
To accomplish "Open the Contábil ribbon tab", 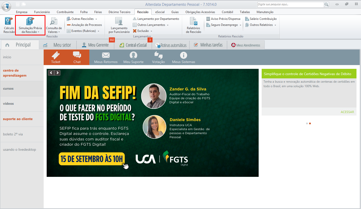I will point(227,12).
